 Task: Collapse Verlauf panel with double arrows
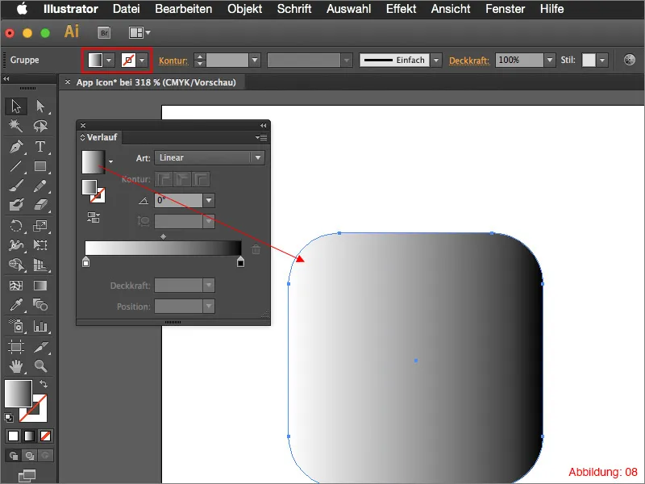click(x=264, y=125)
